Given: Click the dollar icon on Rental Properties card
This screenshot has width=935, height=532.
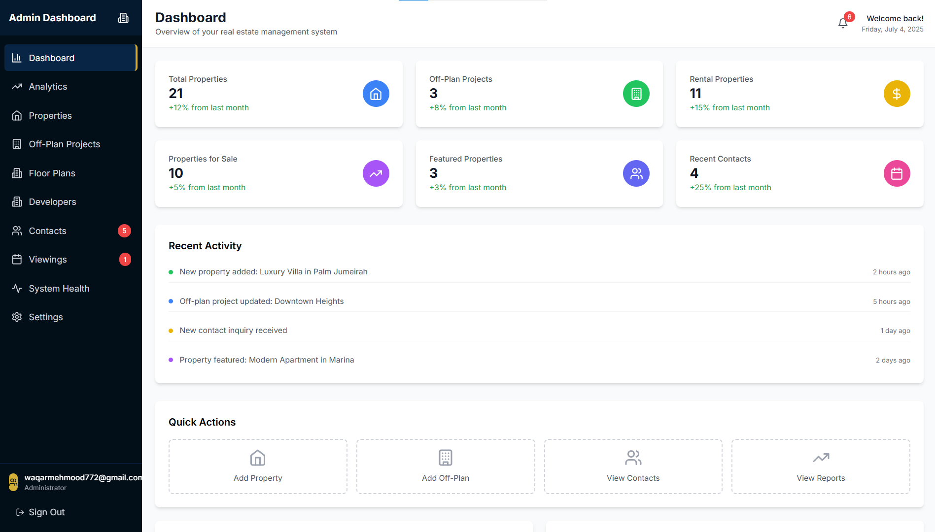Looking at the screenshot, I should [897, 94].
